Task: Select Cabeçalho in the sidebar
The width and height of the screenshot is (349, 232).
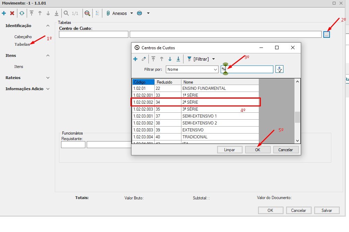Action: pyautogui.click(x=23, y=36)
